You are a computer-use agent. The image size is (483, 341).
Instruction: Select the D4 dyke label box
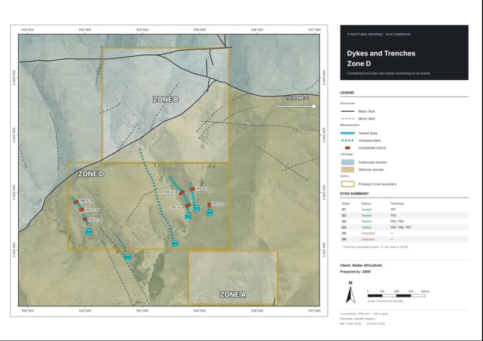(x=89, y=232)
